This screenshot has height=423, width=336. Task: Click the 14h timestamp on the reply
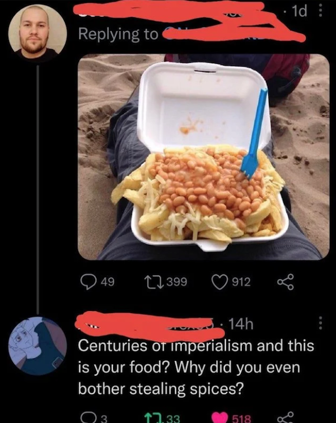tap(241, 323)
